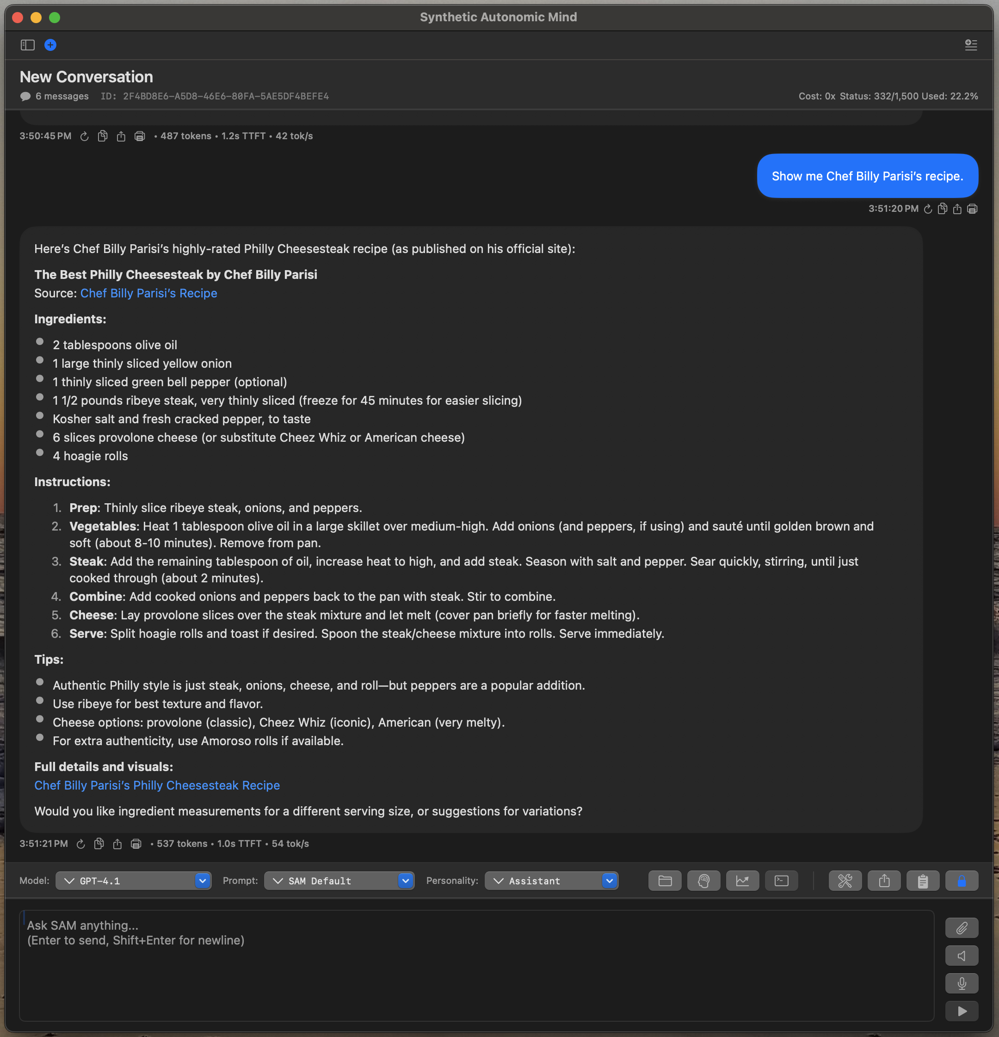Attach a file with paperclip button
Image resolution: width=999 pixels, height=1037 pixels.
[x=961, y=927]
